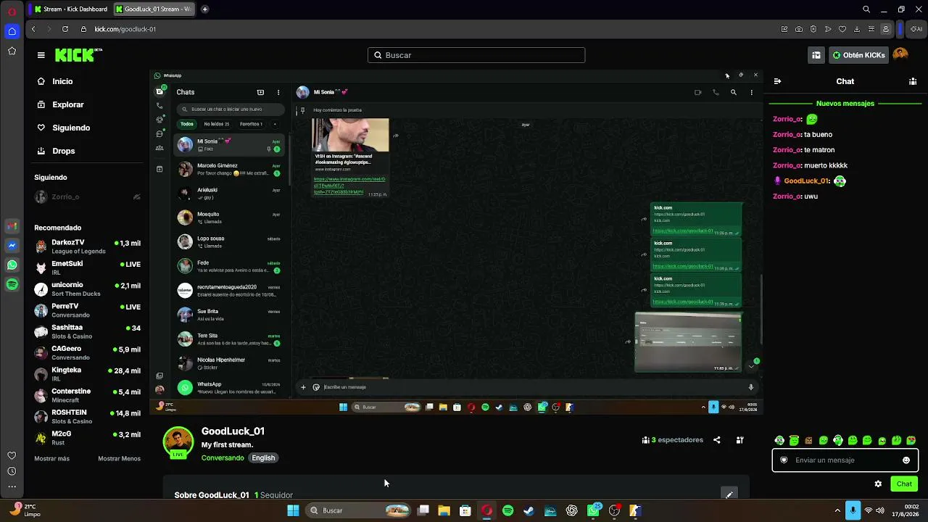Open the emoji picker in chat input

tap(906, 460)
